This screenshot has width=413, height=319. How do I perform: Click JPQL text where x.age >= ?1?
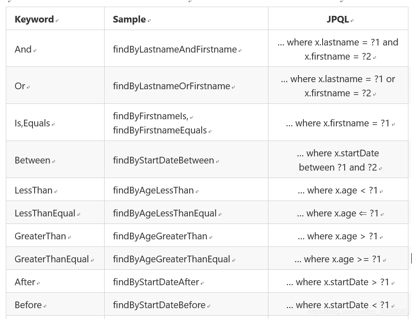pos(338,259)
